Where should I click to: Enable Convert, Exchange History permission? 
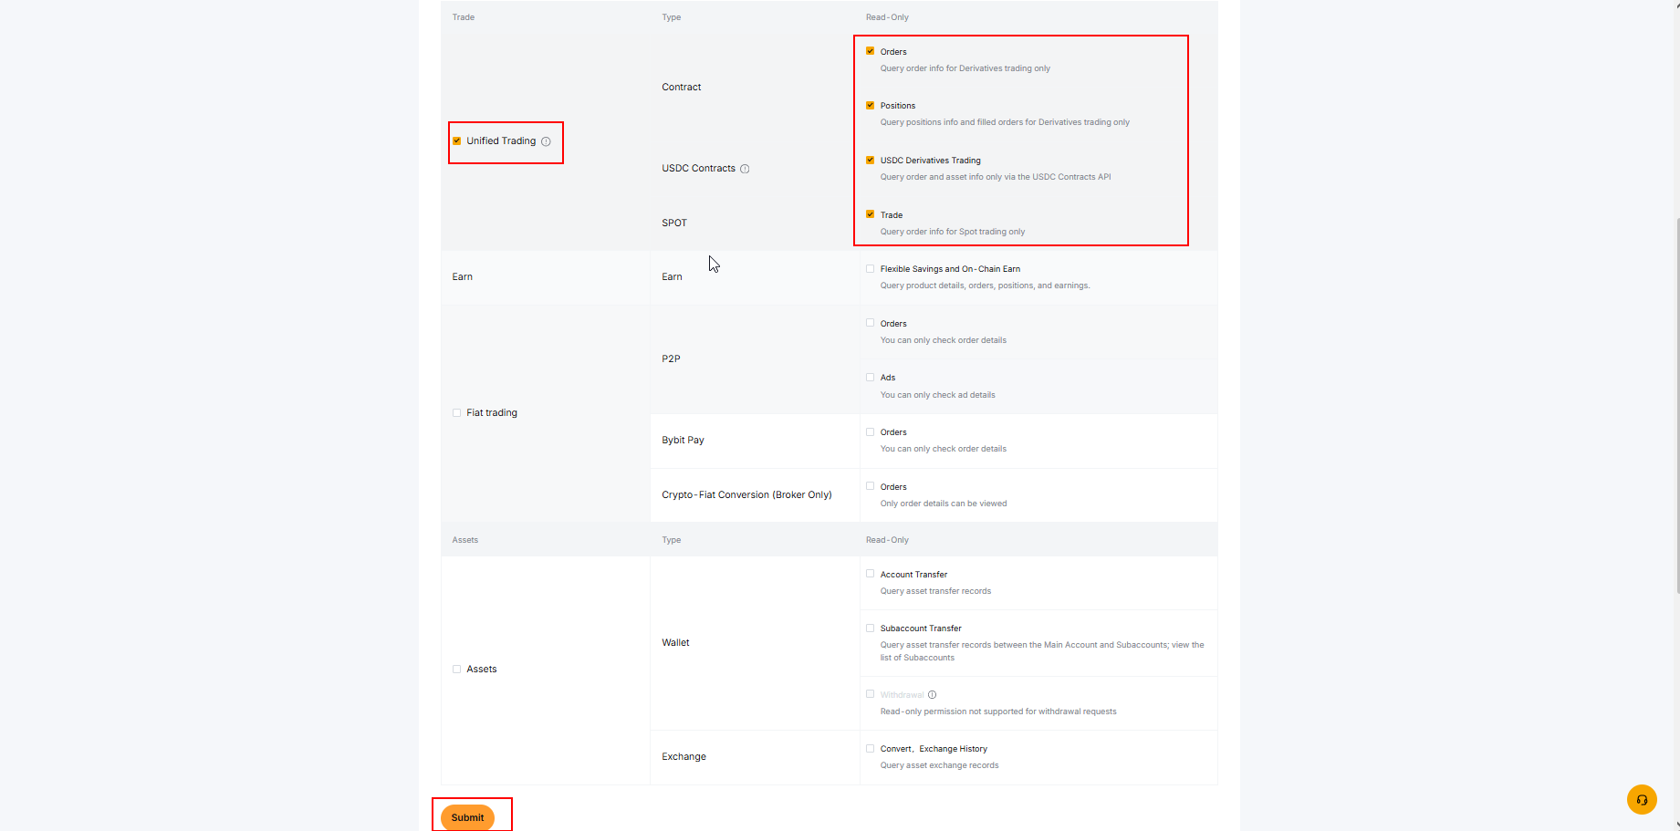(x=871, y=747)
